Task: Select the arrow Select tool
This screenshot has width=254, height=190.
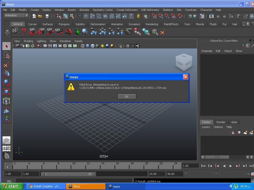Action: [x=7, y=46]
